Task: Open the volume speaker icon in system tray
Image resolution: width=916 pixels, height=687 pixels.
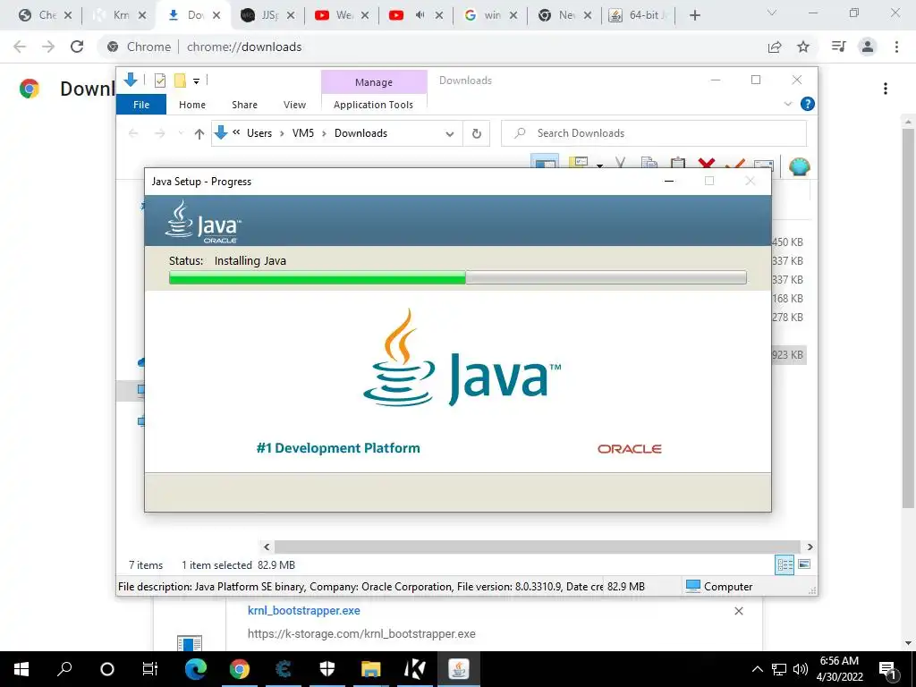Action: pyautogui.click(x=801, y=669)
